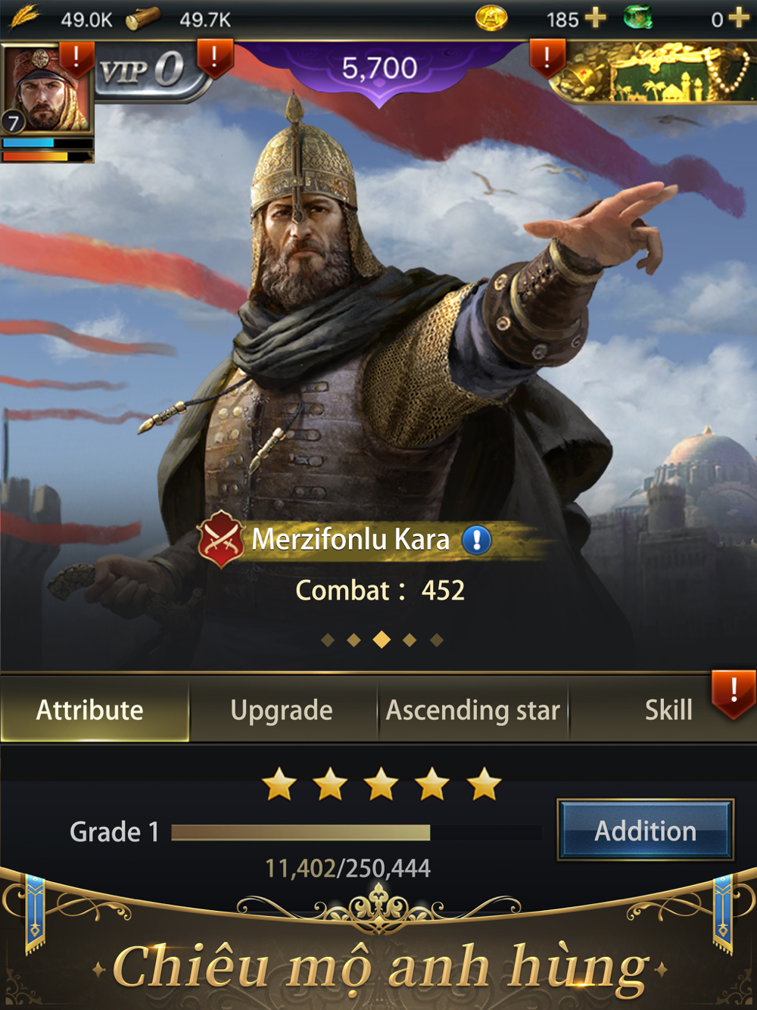Image resolution: width=757 pixels, height=1010 pixels.
Task: Tap the crossed swords hero class emblem
Action: pyautogui.click(x=220, y=539)
